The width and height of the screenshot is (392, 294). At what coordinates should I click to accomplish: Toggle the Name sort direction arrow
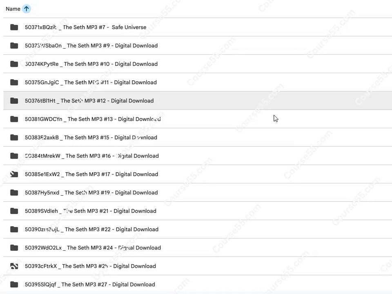(26, 9)
